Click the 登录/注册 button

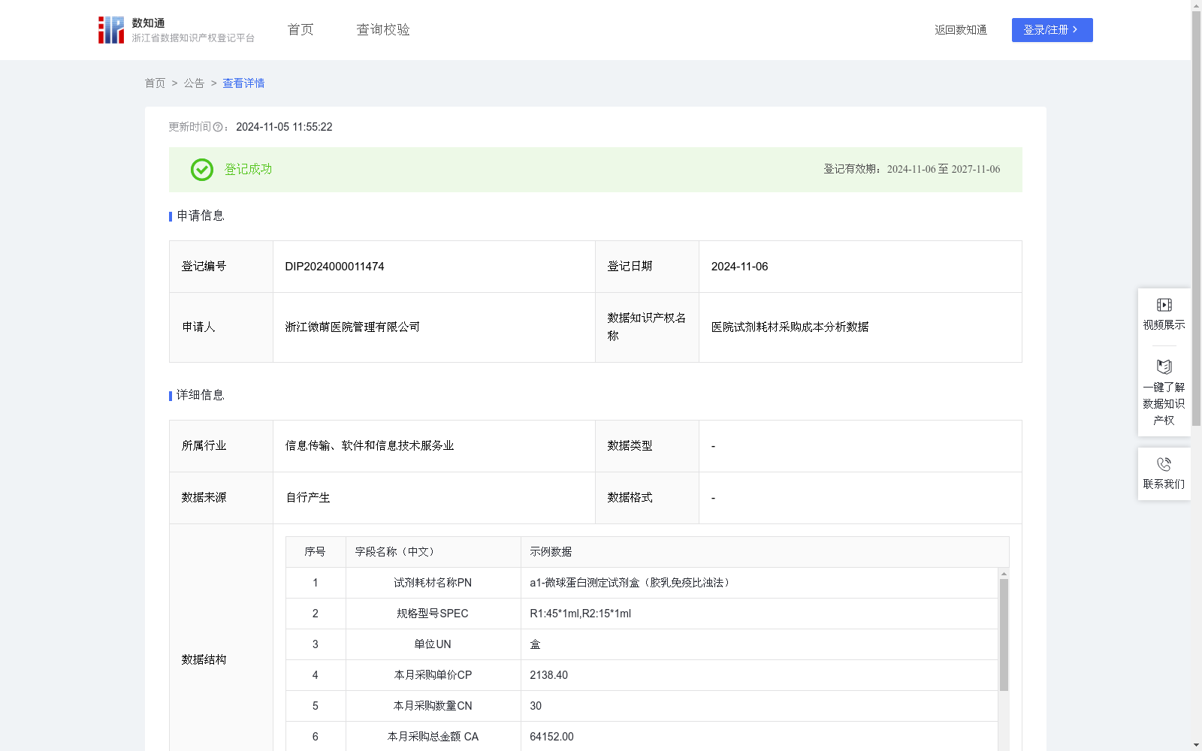coord(1052,30)
